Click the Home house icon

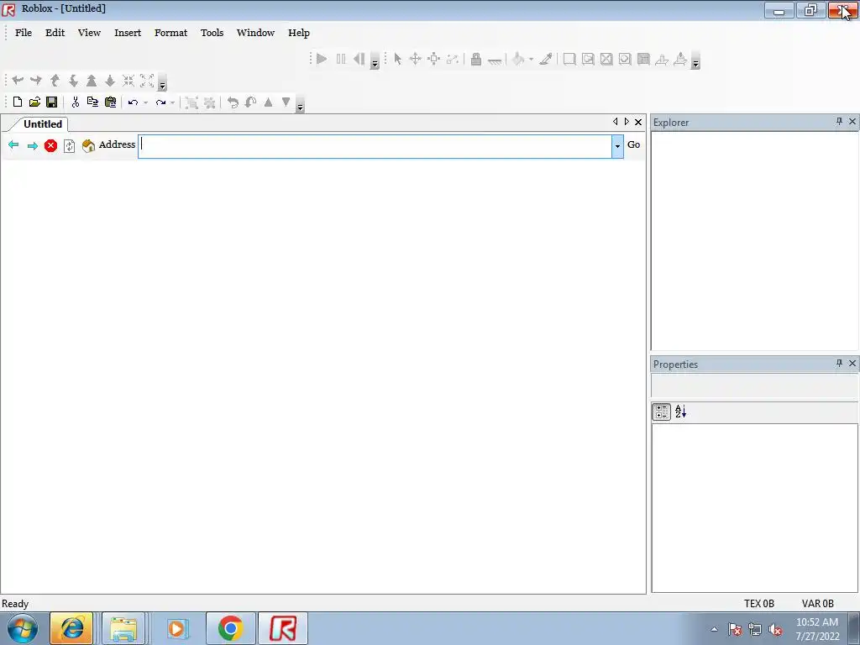pos(88,145)
